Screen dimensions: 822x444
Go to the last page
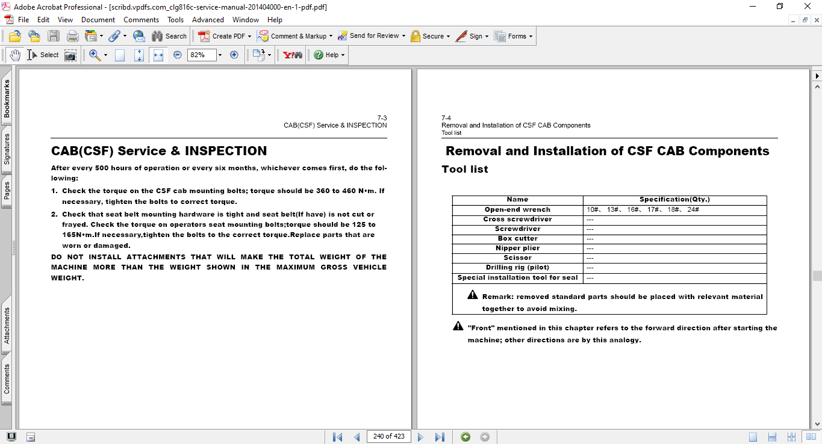[440, 437]
